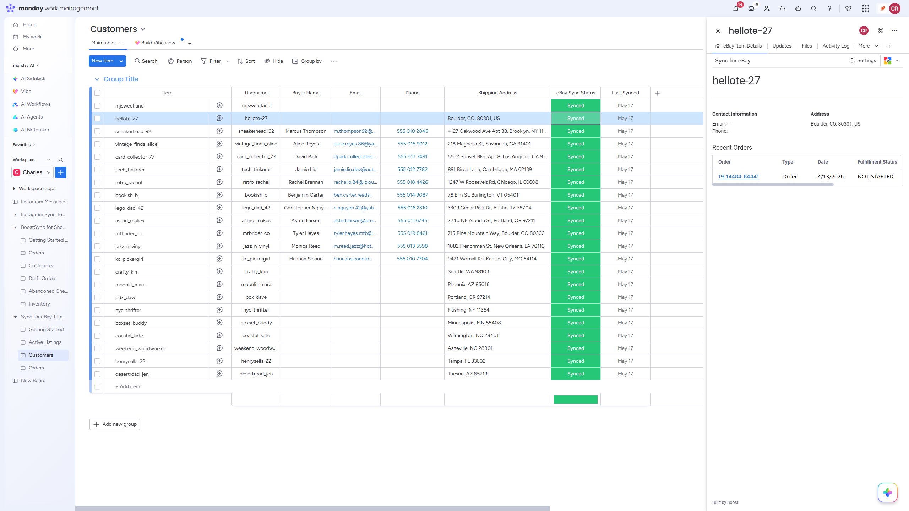Select the jazz_n_vinyl row checkbox
This screenshot has height=511, width=909.
(97, 246)
